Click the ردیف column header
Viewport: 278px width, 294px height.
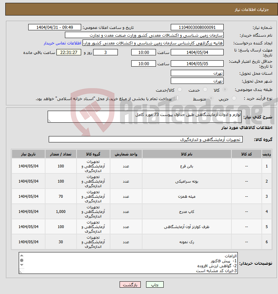coord(267,154)
